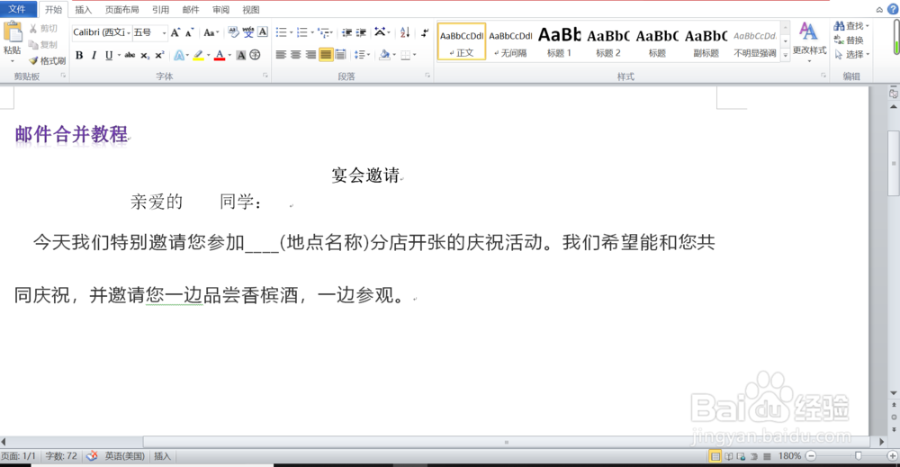This screenshot has height=467, width=900.
Task: Apply the Heading 1 (标题 1) style
Action: (x=559, y=41)
